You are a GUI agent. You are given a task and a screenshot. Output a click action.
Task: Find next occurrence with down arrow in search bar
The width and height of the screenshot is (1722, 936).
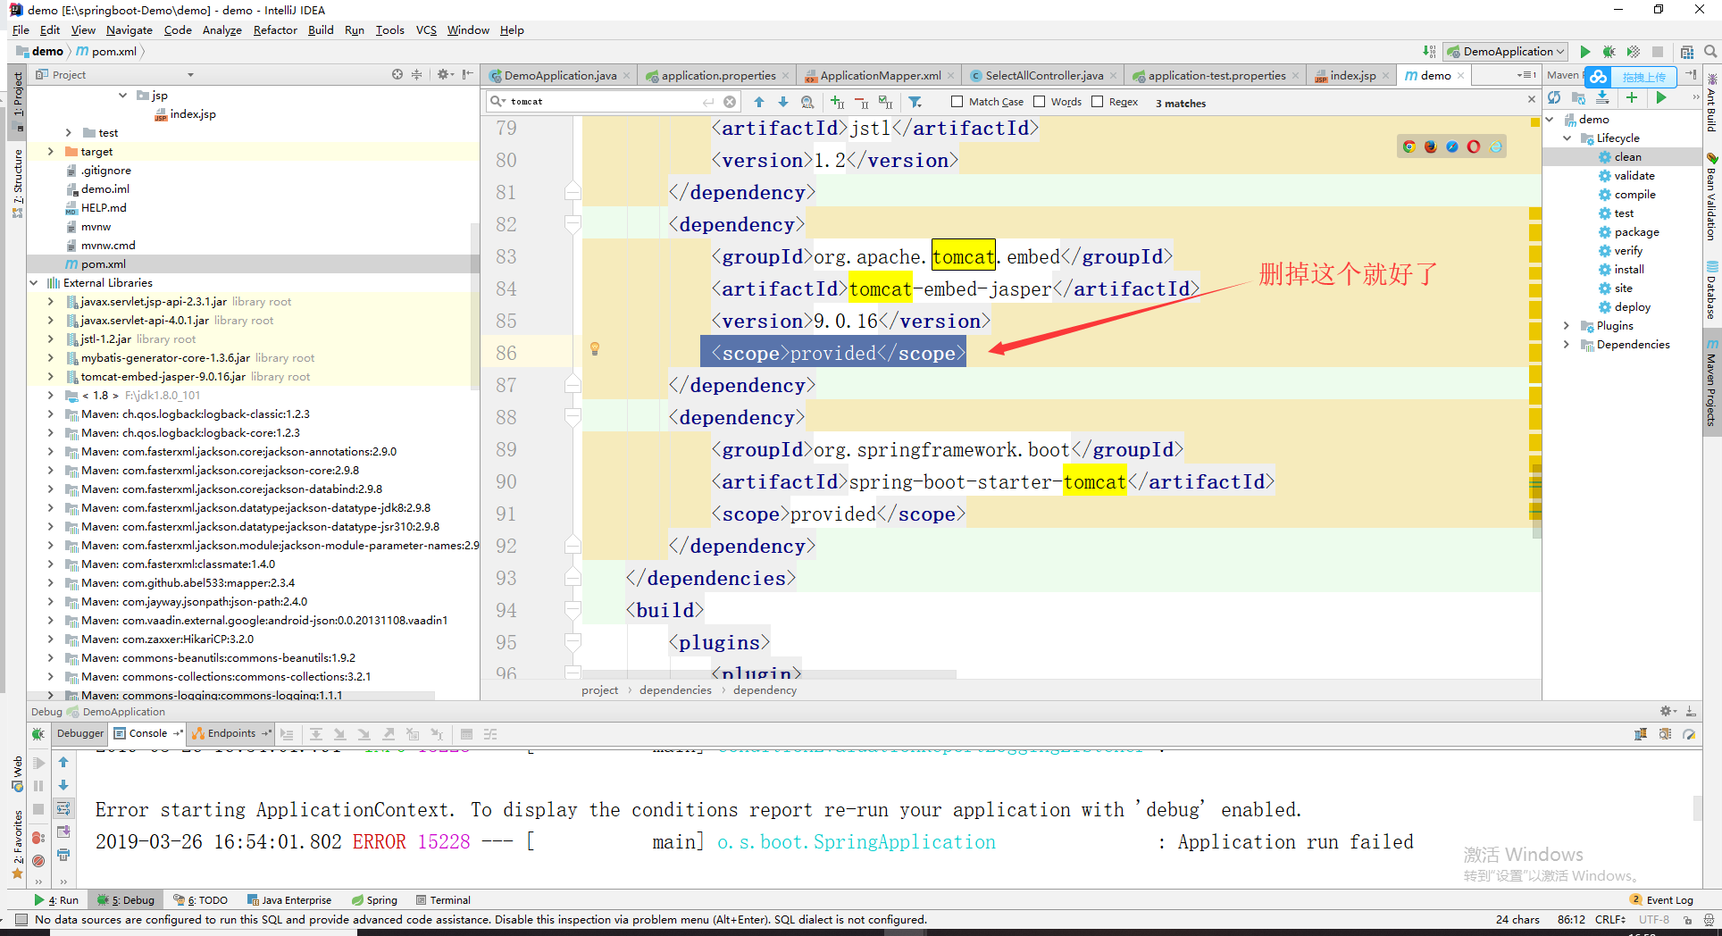(x=783, y=101)
